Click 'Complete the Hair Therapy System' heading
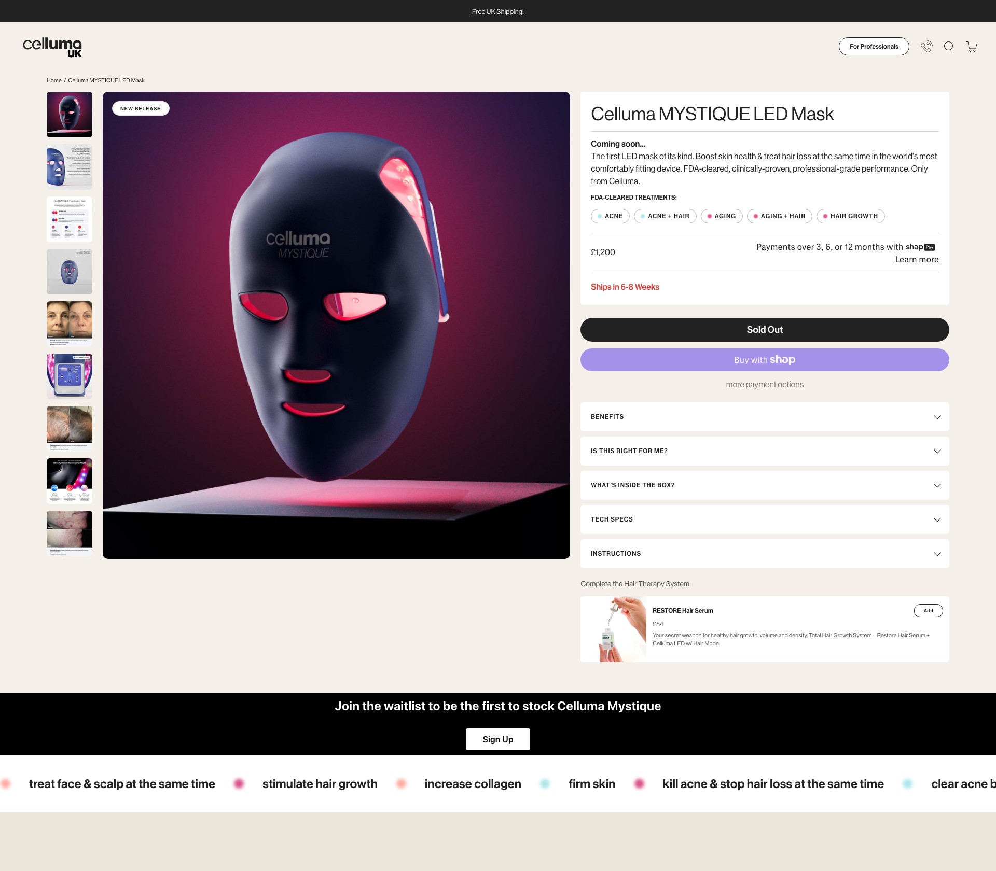Image resolution: width=996 pixels, height=871 pixels. pyautogui.click(x=635, y=584)
